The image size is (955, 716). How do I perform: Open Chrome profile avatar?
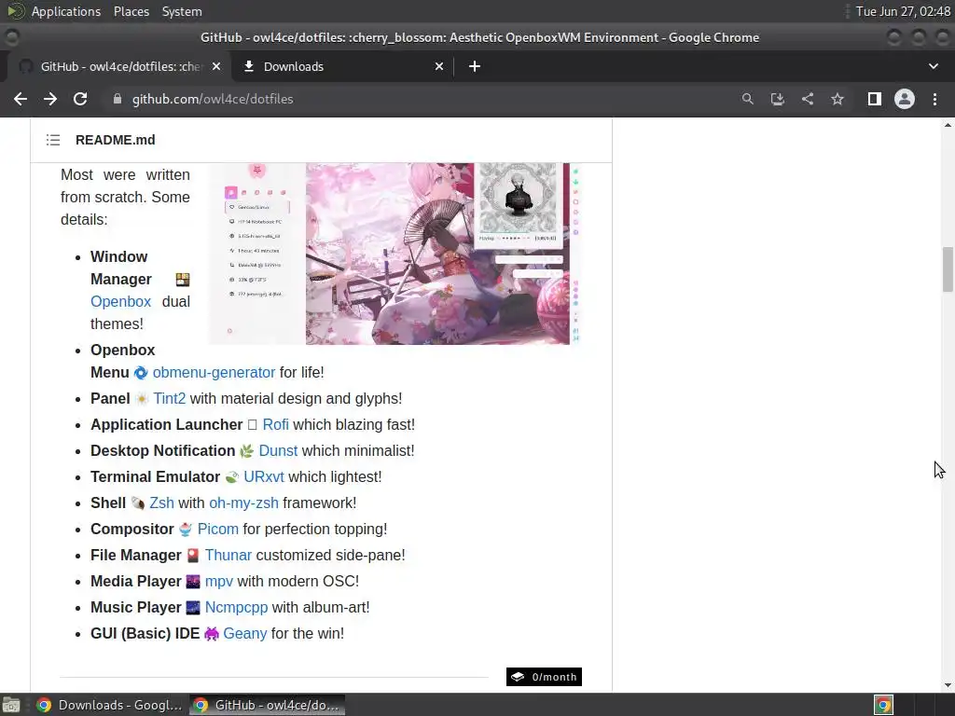pos(905,99)
